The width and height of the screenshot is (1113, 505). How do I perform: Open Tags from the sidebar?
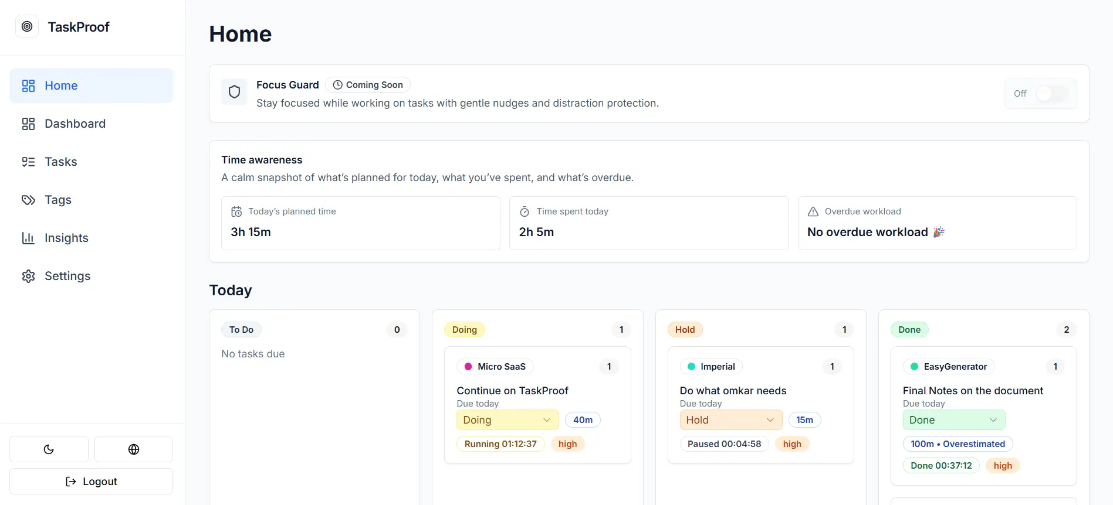click(92, 200)
